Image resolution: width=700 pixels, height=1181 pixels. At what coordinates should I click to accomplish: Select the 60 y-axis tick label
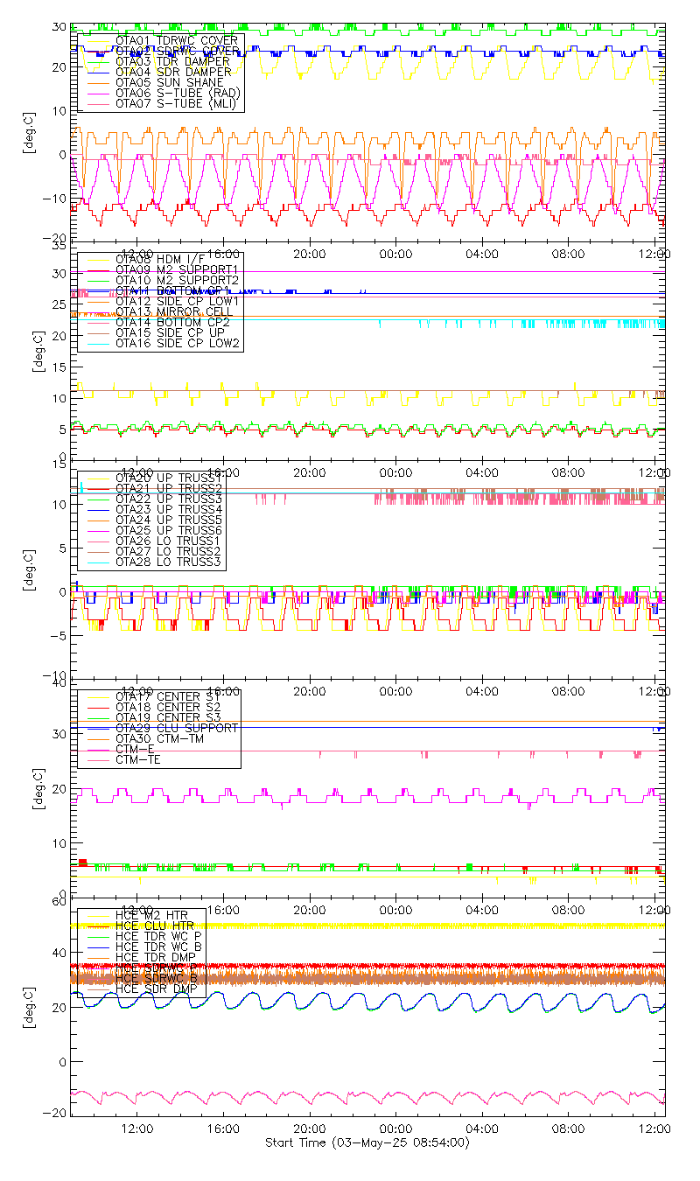click(59, 903)
